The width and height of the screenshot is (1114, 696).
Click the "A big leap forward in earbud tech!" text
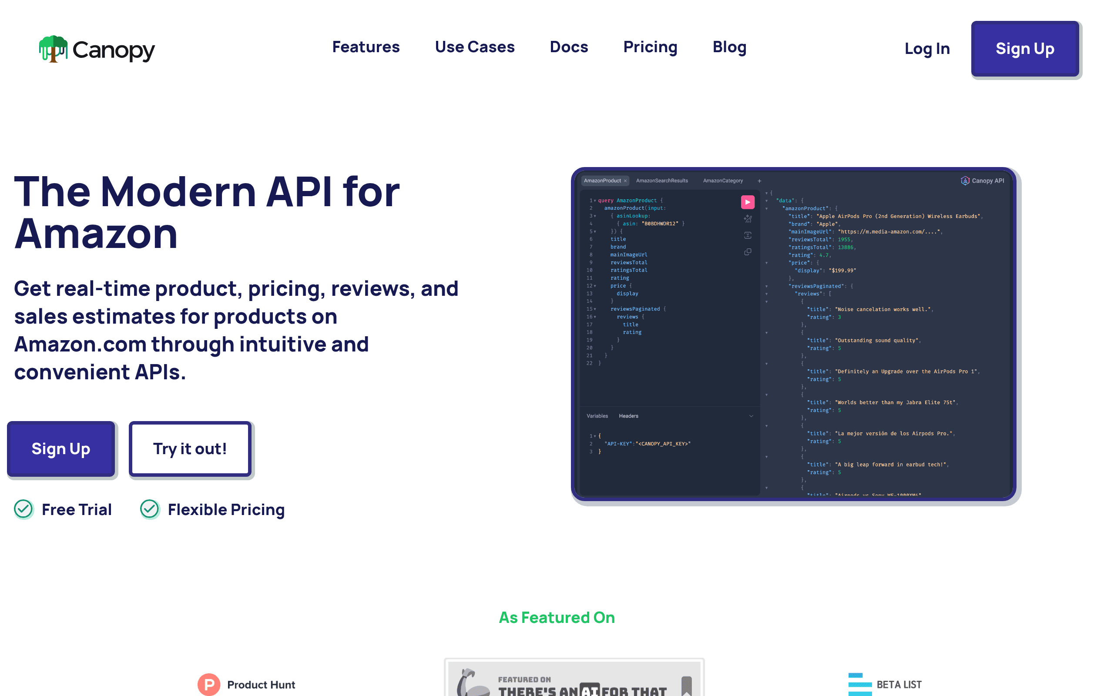(891, 465)
